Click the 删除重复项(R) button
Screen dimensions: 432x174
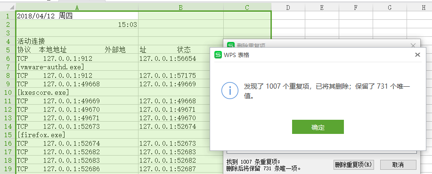[x=353, y=165]
